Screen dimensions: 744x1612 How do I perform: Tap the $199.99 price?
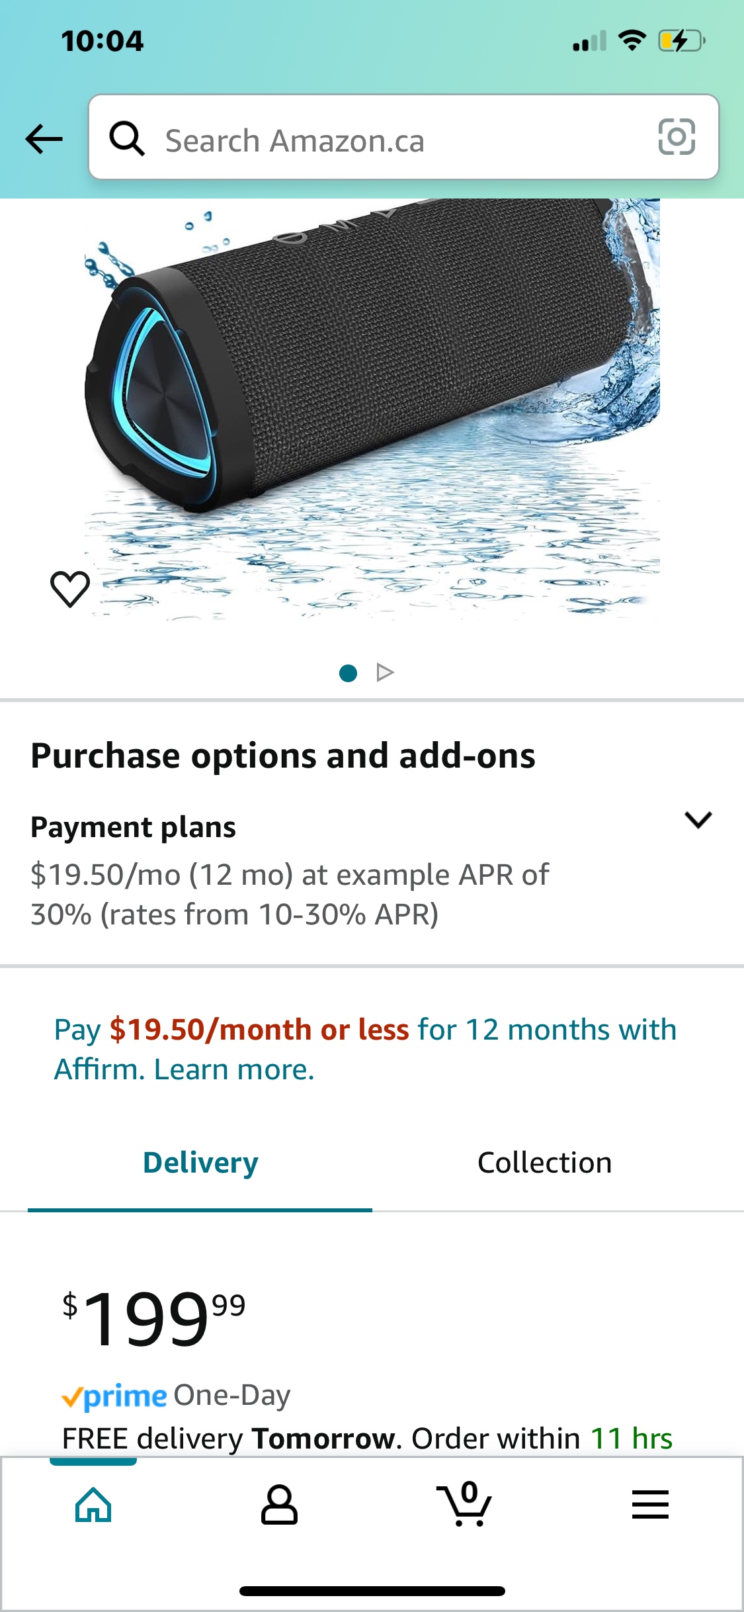tap(154, 1318)
